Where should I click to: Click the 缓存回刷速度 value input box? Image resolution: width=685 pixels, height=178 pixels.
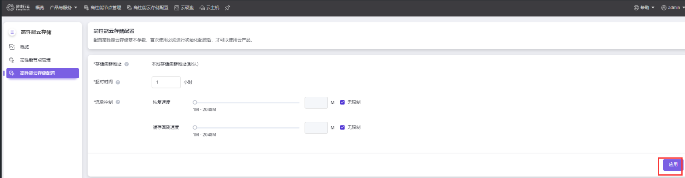[x=316, y=128]
